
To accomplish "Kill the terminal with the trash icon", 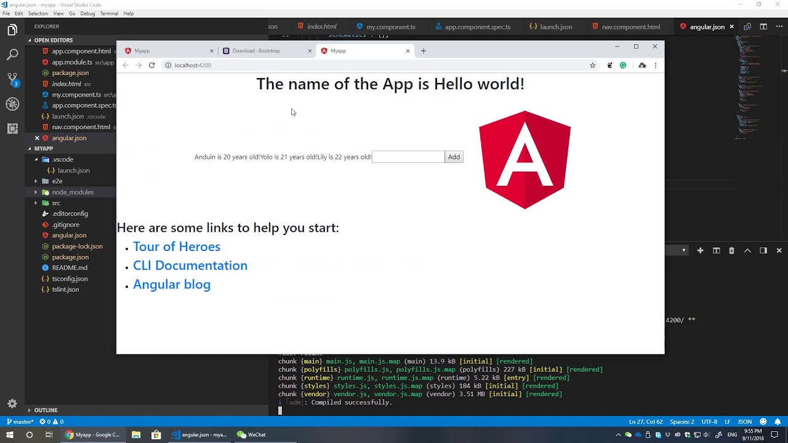I will point(731,250).
